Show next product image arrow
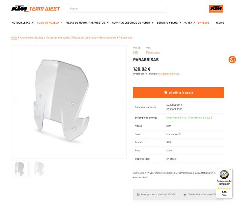 [122, 102]
